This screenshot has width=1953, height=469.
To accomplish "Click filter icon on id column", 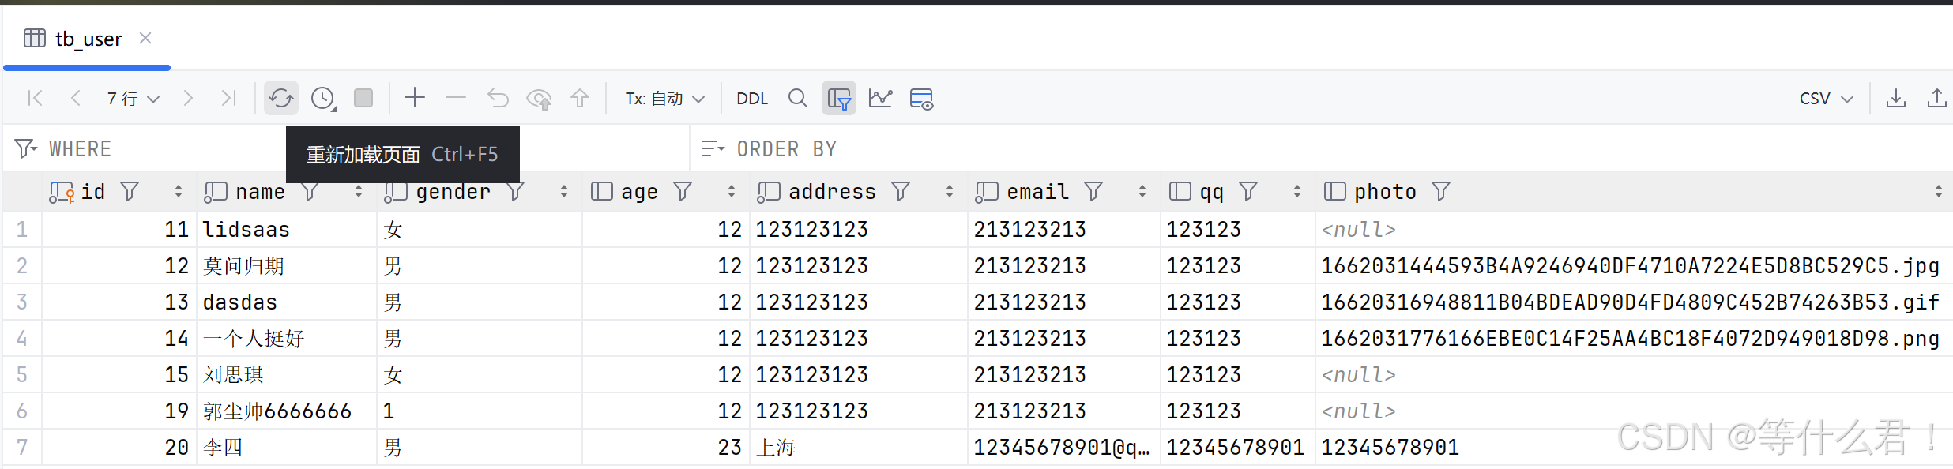I will (x=130, y=191).
